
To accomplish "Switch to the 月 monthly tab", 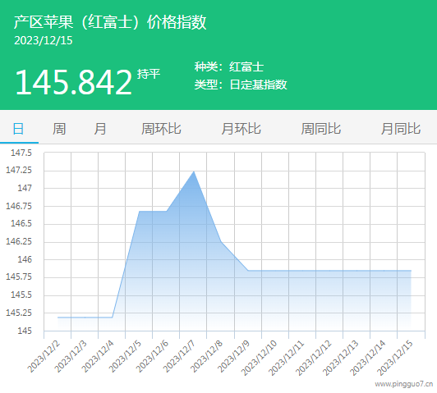I will [x=100, y=129].
